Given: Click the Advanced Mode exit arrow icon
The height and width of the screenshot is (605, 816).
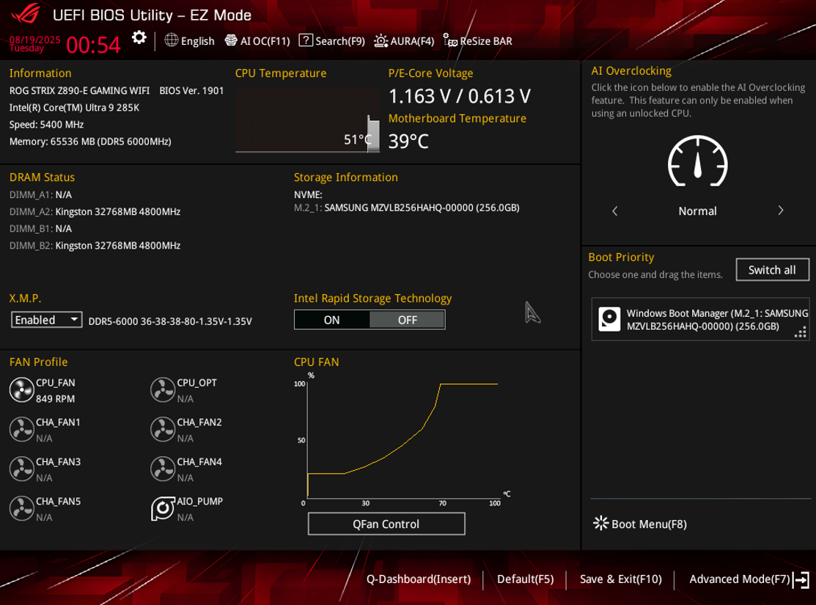Looking at the screenshot, I should click(x=801, y=579).
